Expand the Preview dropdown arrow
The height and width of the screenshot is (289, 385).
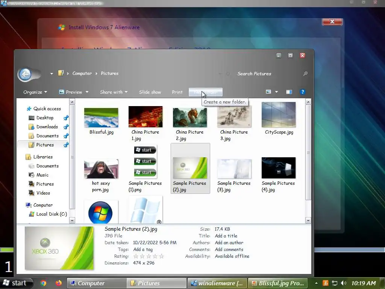point(87,92)
